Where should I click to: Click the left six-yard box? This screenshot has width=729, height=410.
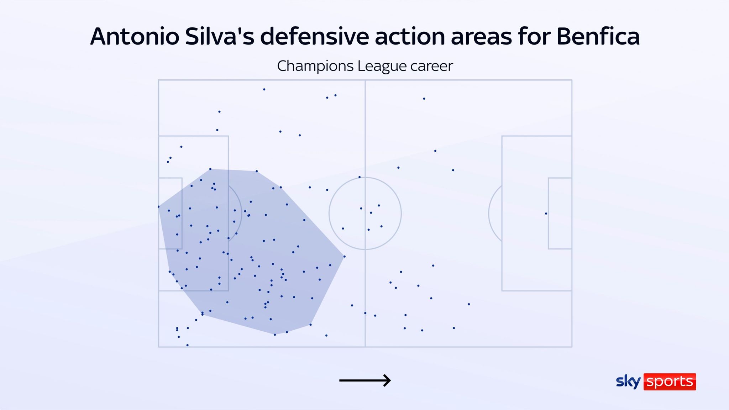170,213
